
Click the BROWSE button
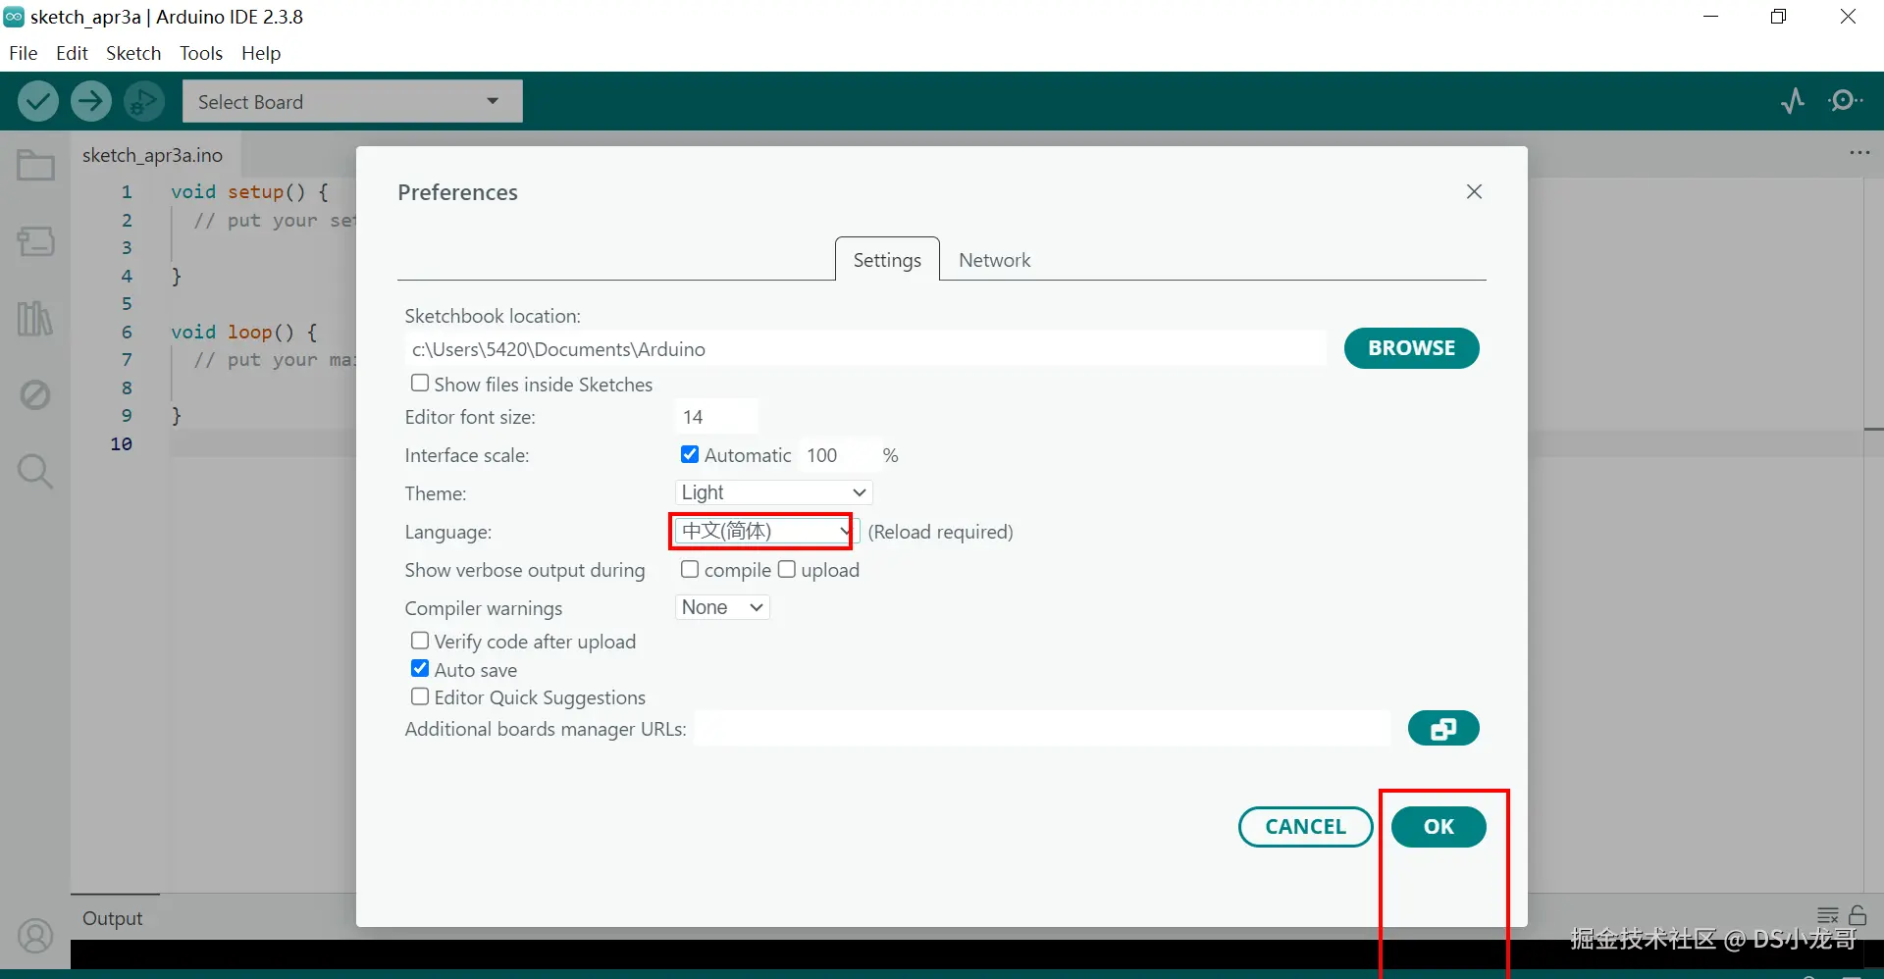(1411, 348)
